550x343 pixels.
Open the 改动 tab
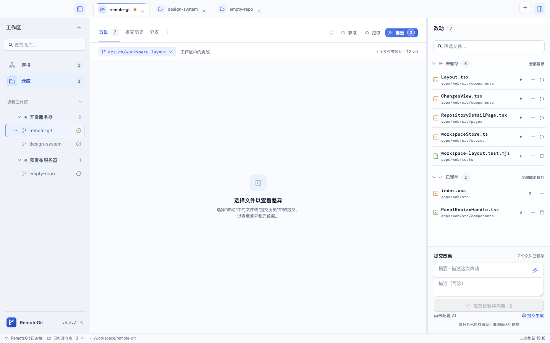coord(109,32)
